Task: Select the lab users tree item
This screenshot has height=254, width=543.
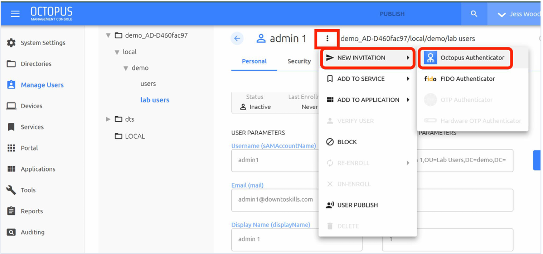Action: (155, 100)
